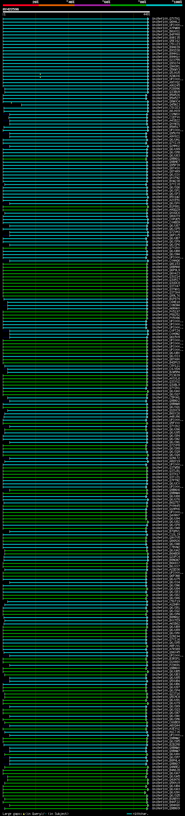Click hit label UniRef100_B5A517

166,127
